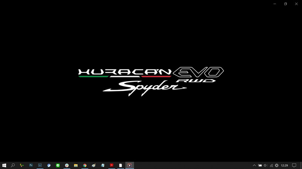Switch to Google Chrome
302x169 pixels.
85,165
